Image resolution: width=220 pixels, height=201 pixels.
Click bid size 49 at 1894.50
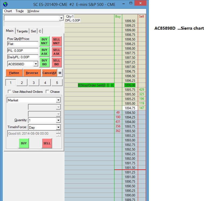tap(118, 113)
